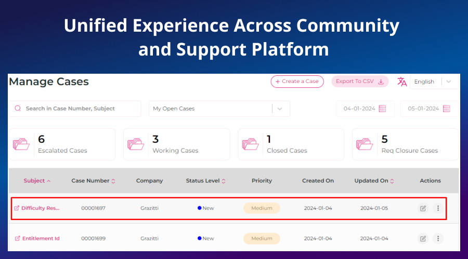The height and width of the screenshot is (259, 468).
Task: Select the Working Cases summary card
Action: click(x=176, y=144)
